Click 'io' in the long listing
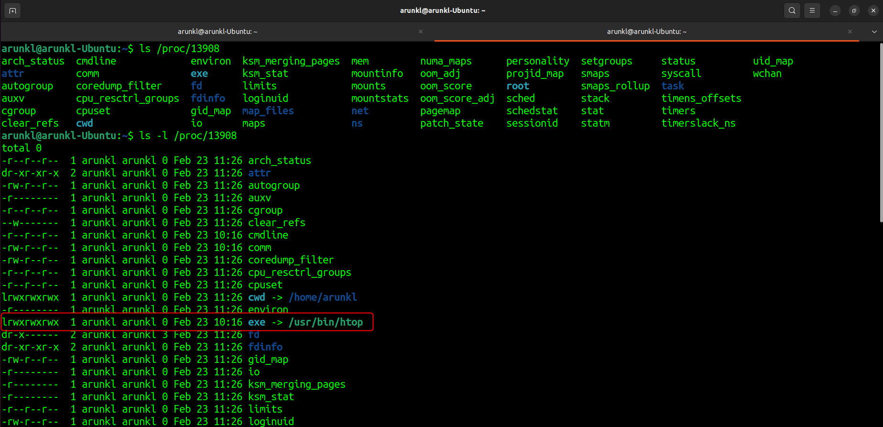The width and height of the screenshot is (883, 427). (254, 372)
